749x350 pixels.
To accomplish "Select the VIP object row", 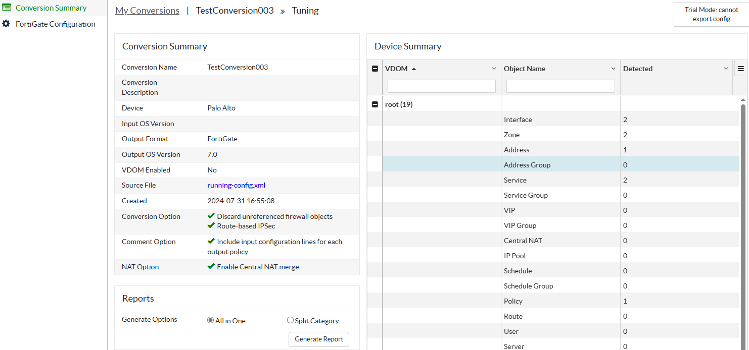I will pos(553,210).
